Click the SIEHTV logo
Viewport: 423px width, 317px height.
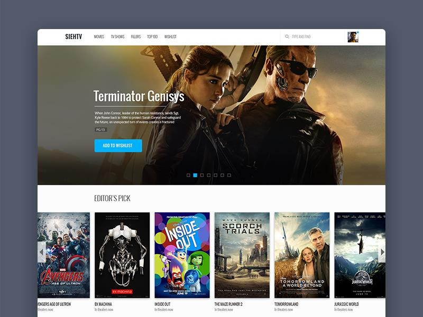73,36
